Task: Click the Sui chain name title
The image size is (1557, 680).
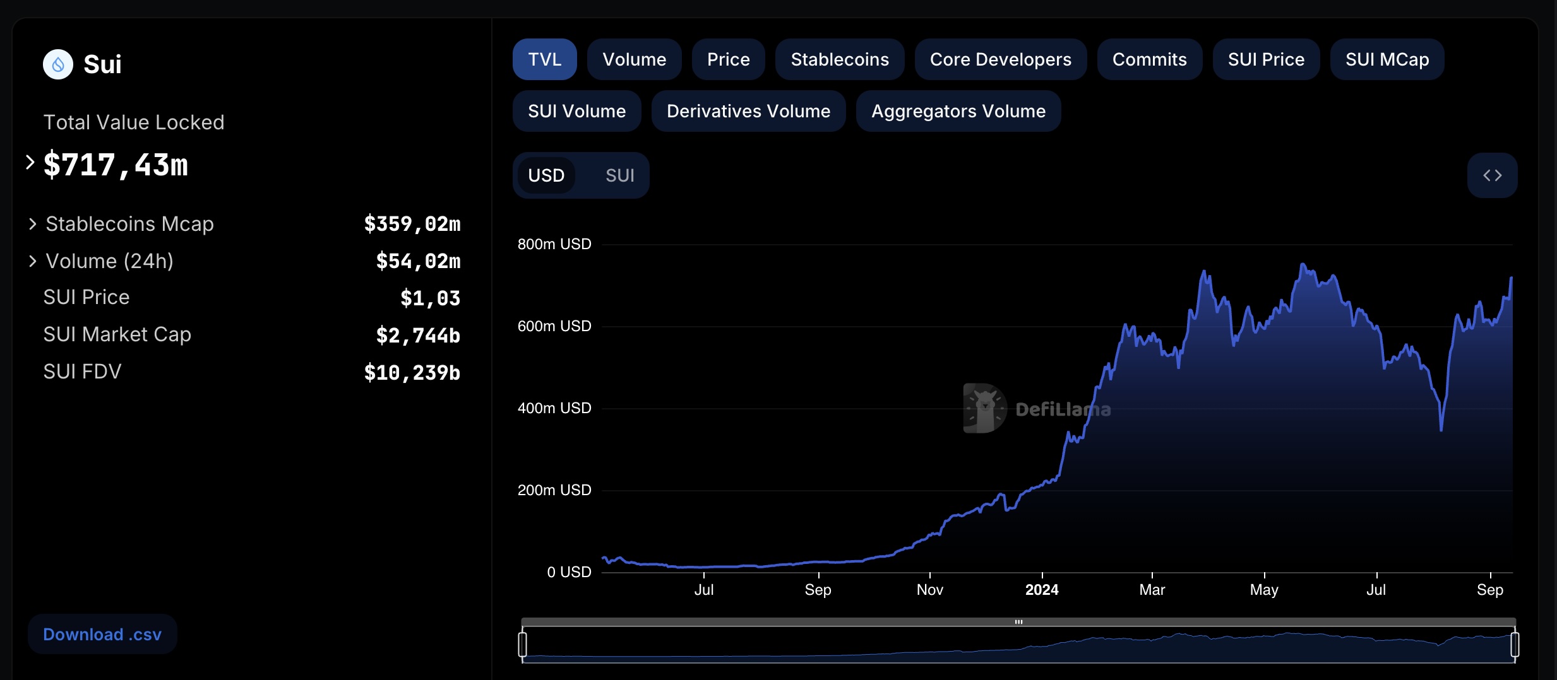Action: pos(102,64)
